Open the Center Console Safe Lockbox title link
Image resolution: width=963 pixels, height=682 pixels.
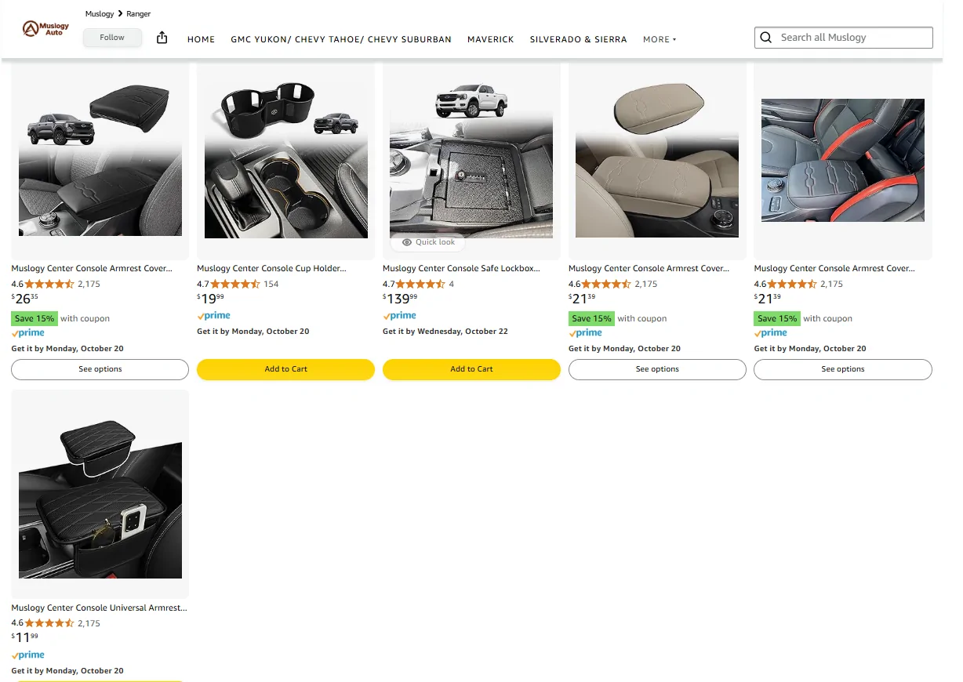(x=461, y=268)
